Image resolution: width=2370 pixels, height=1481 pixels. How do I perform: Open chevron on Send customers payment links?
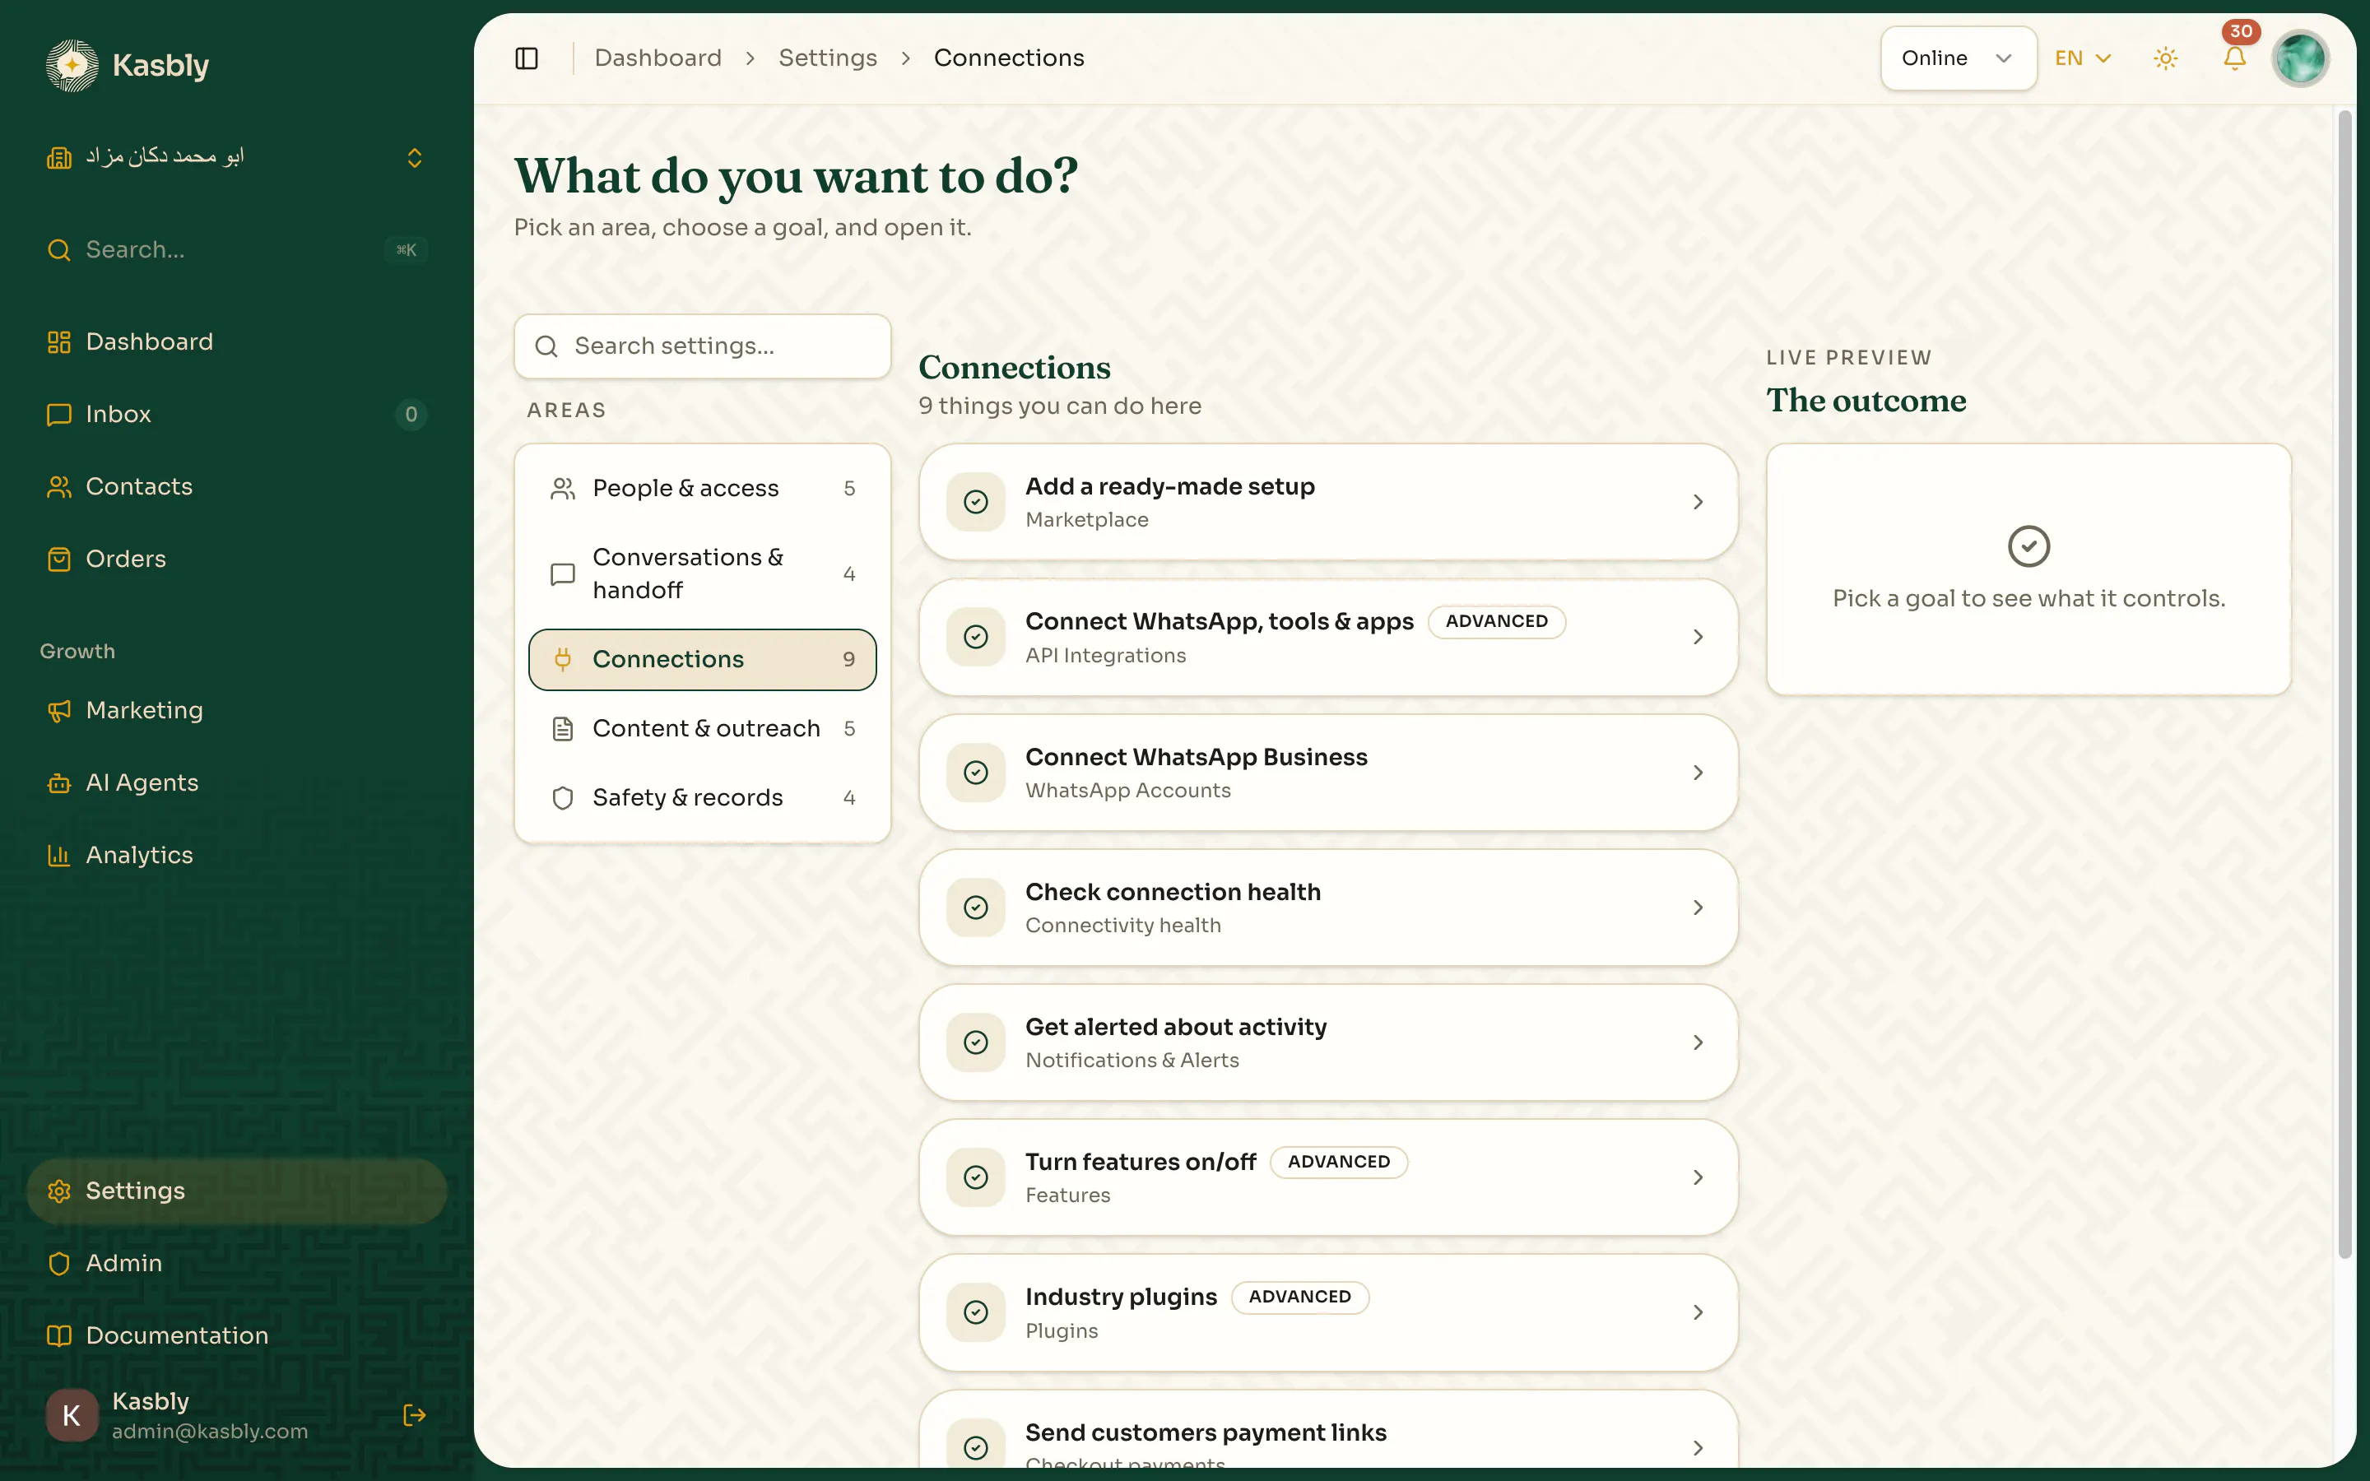[1698, 1448]
